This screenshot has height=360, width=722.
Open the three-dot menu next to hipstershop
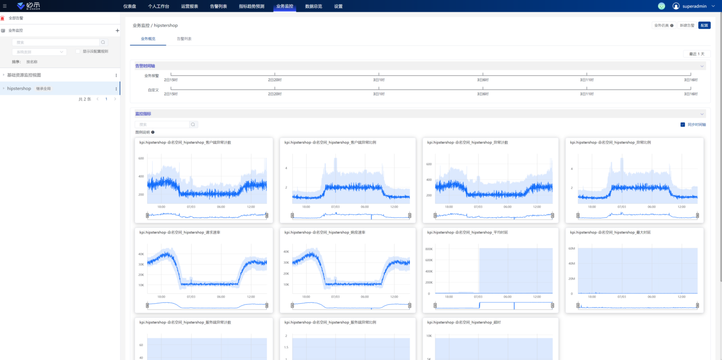116,88
